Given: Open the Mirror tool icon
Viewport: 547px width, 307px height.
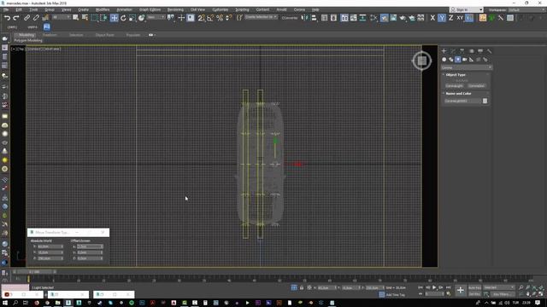Looking at the screenshot, I should click(x=304, y=18).
